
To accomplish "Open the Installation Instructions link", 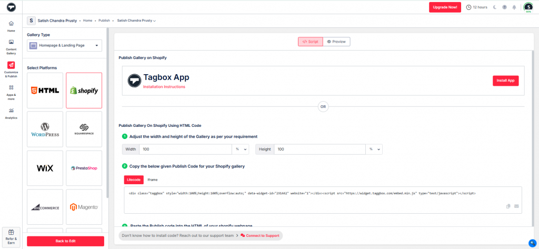I will (x=164, y=87).
